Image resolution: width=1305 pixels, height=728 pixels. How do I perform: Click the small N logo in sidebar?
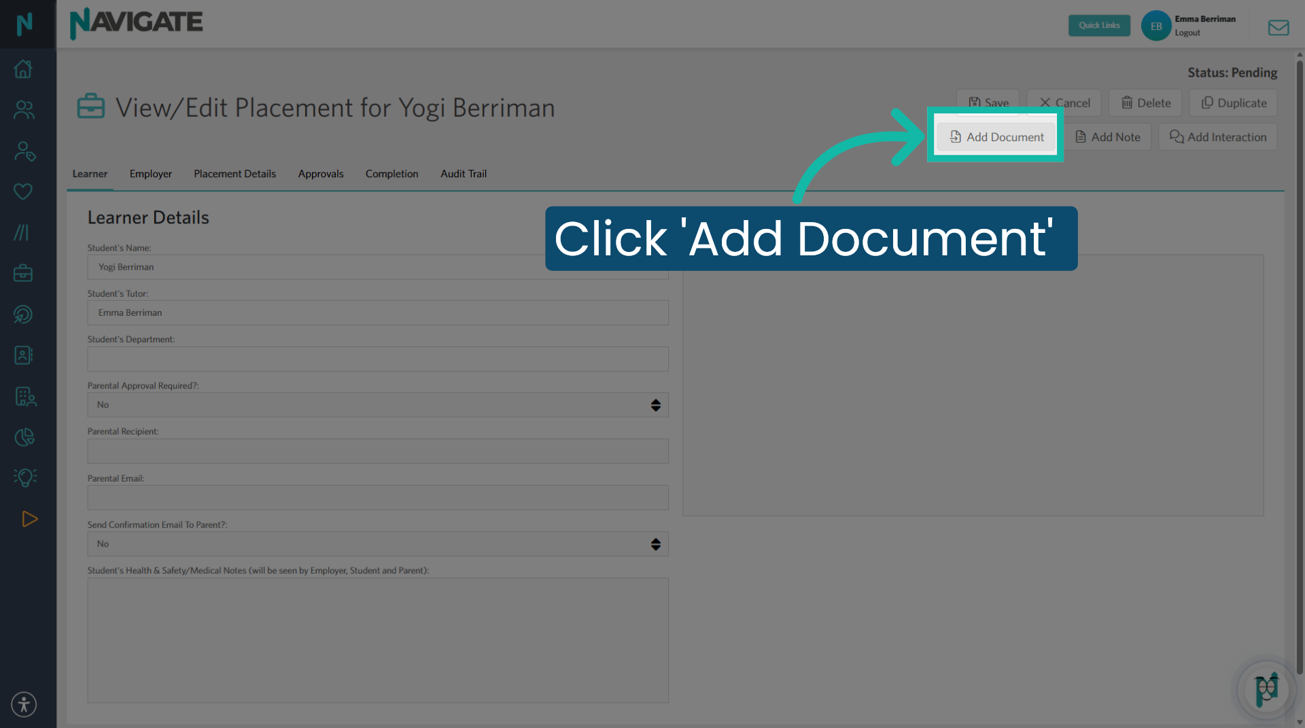(24, 24)
